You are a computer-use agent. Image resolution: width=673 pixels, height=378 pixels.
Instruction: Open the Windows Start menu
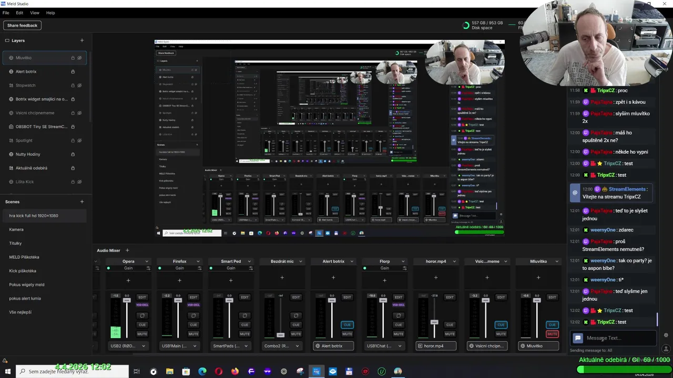point(7,371)
